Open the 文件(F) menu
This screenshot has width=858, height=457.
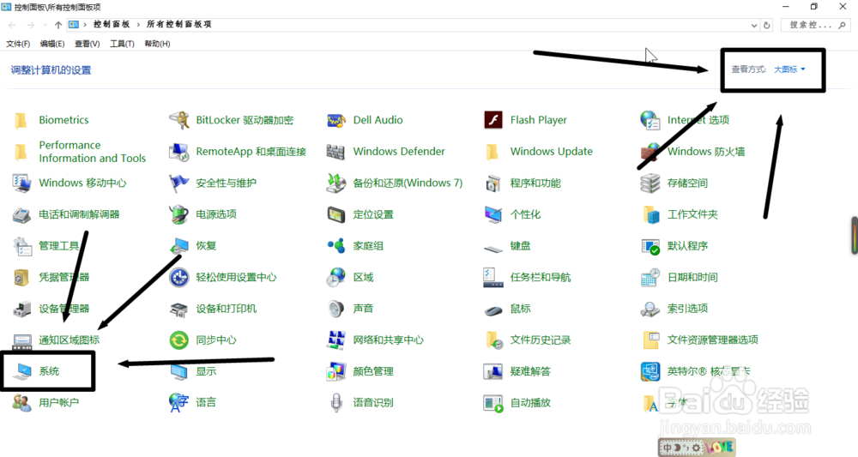pyautogui.click(x=18, y=44)
